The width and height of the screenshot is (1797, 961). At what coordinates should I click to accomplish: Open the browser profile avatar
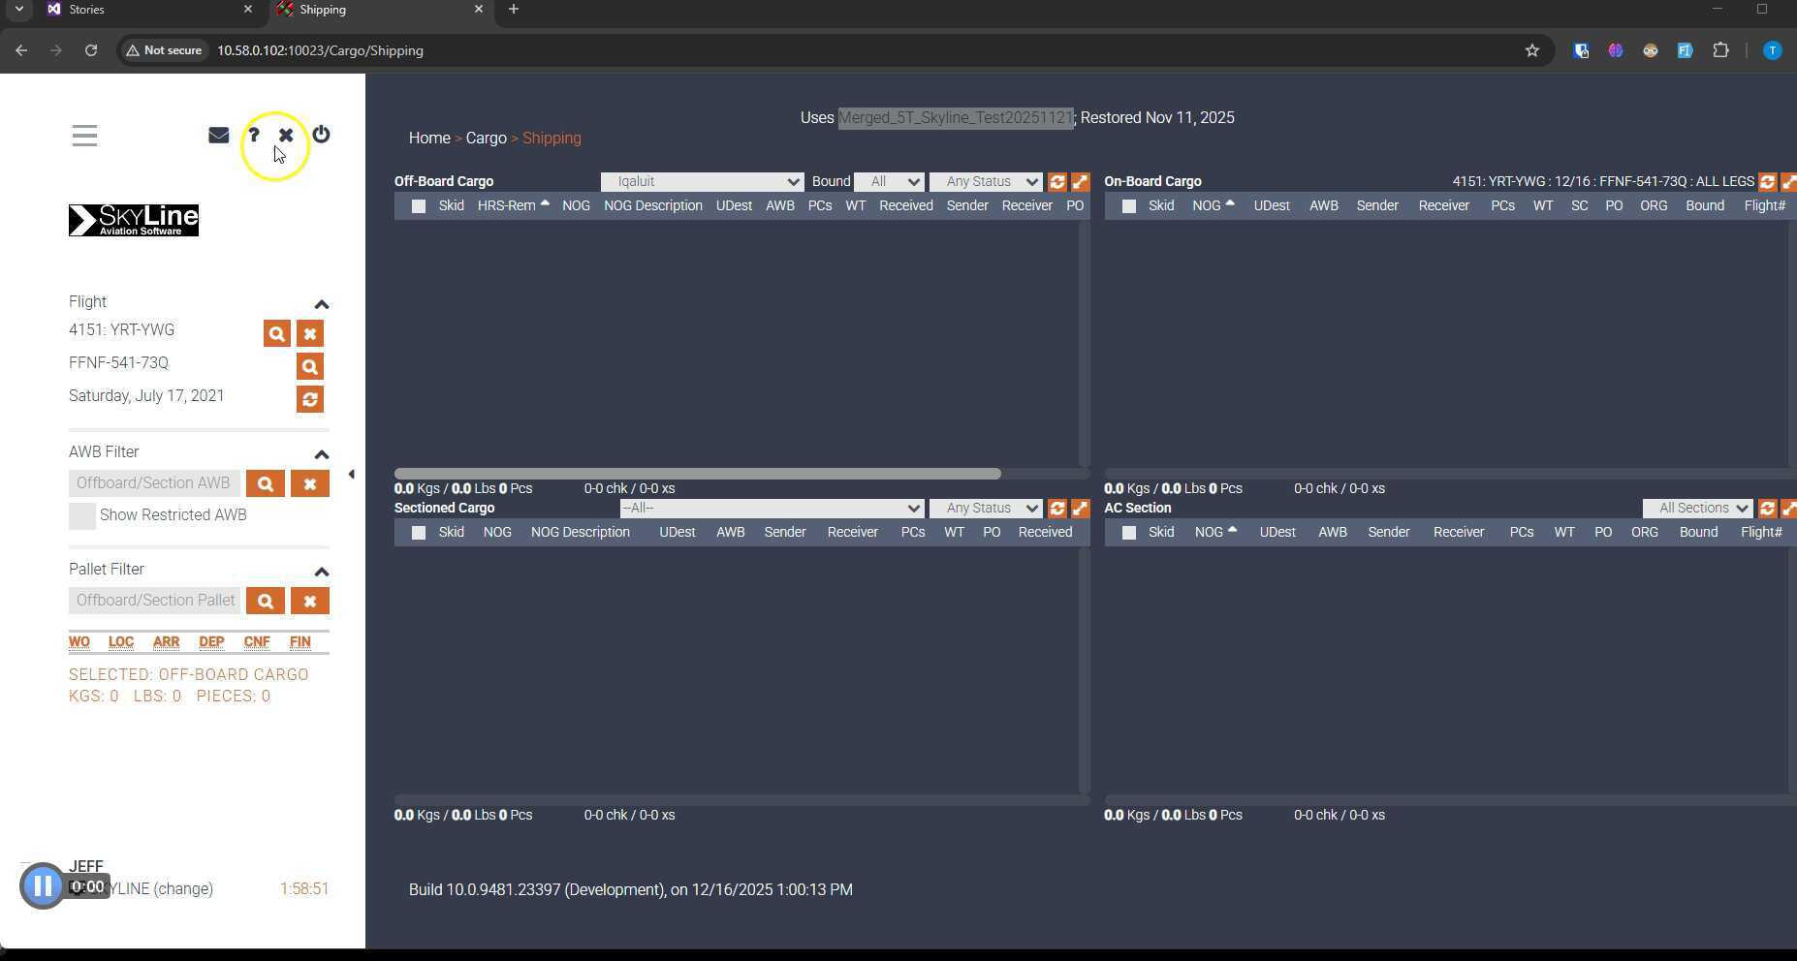(1772, 50)
